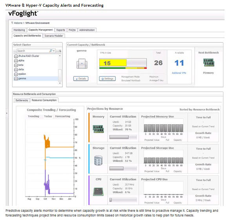Open the Reports tab
The height and width of the screenshot is (220, 230).
(60, 30)
